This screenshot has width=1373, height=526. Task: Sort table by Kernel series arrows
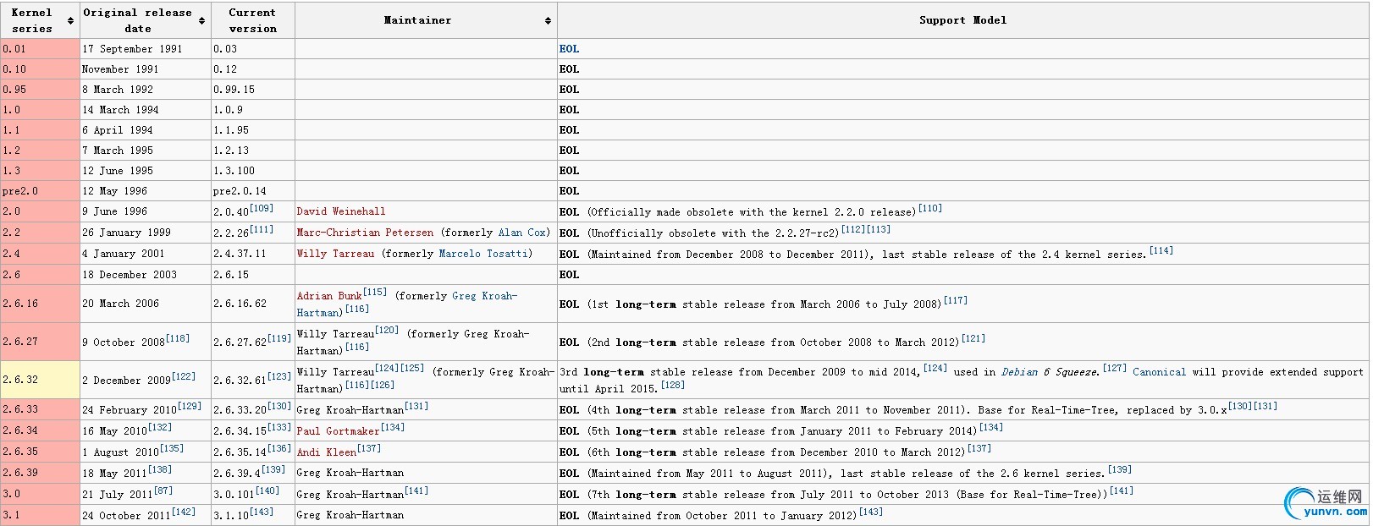[70, 20]
